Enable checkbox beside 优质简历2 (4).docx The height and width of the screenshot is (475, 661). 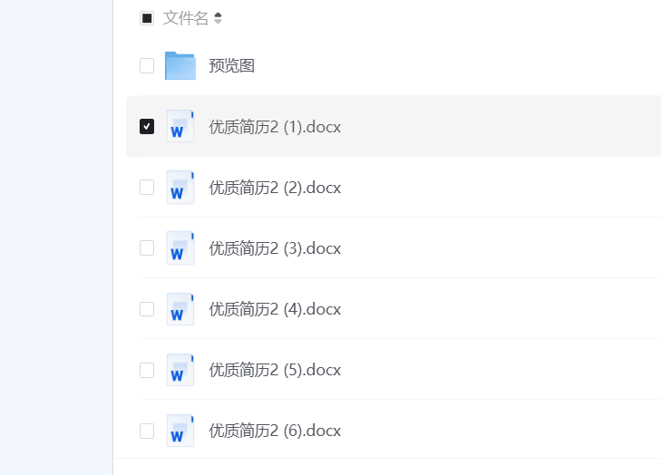(x=147, y=309)
